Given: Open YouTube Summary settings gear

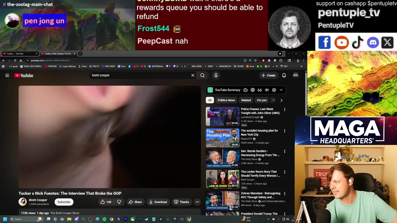Looking at the screenshot, I should tap(274, 90).
